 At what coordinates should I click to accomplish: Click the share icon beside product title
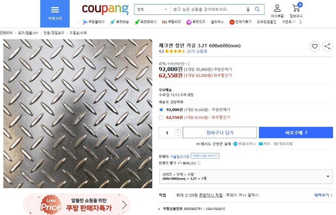(x=327, y=46)
